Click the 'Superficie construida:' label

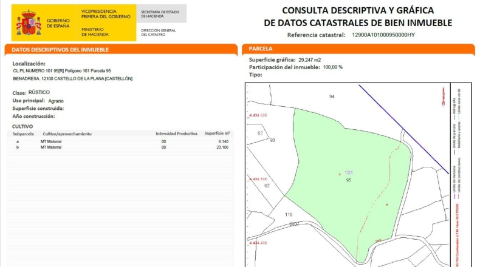click(38, 109)
